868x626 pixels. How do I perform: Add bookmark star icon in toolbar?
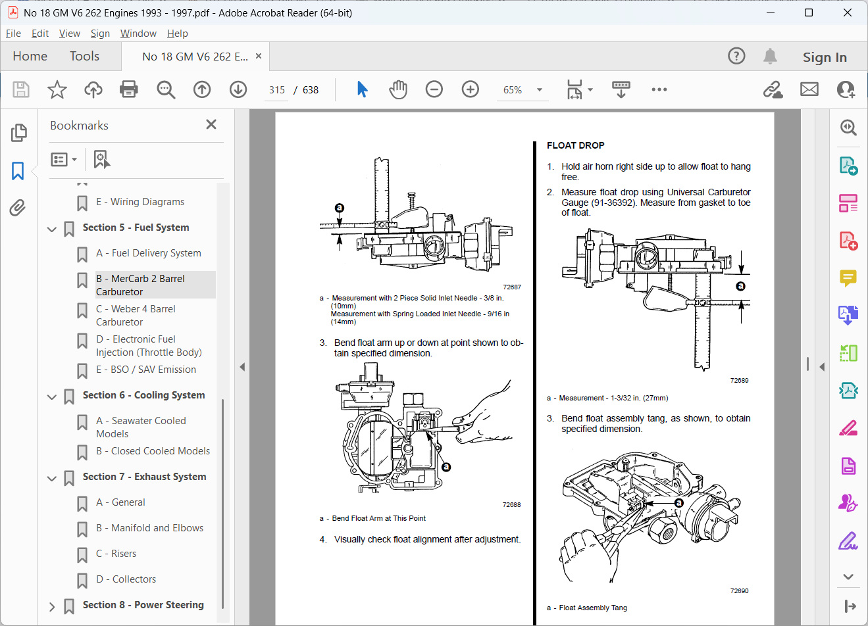57,89
